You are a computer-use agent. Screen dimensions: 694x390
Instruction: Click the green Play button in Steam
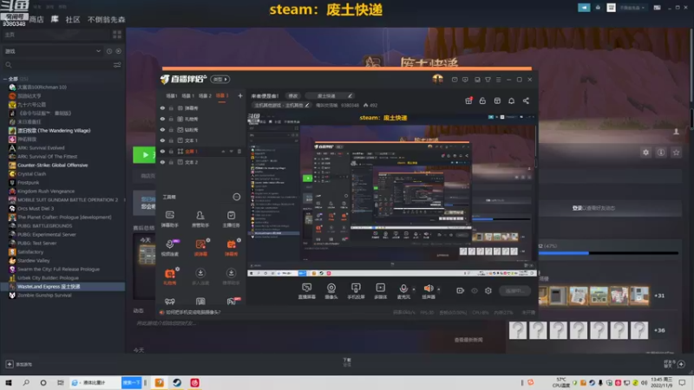(145, 155)
